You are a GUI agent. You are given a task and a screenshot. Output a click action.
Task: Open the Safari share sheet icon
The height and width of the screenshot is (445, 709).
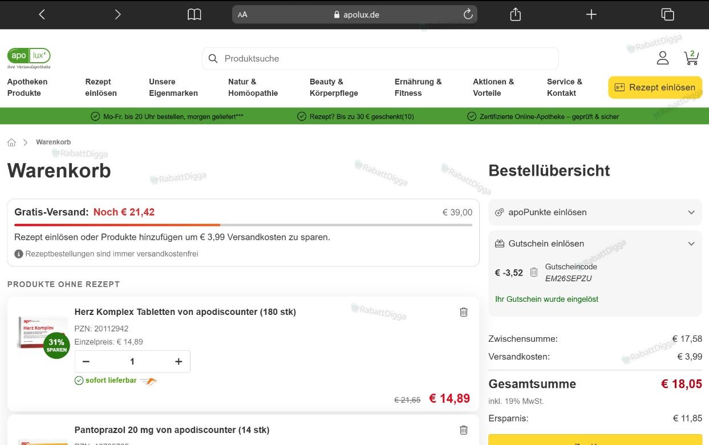[516, 14]
